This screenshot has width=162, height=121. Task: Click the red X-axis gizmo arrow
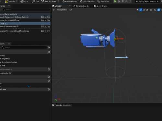(121, 39)
